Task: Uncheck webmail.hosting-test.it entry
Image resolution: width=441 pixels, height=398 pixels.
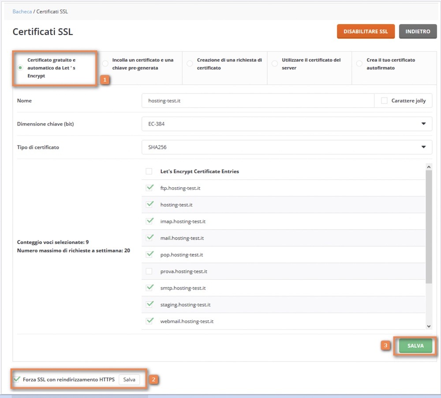Action: pyautogui.click(x=149, y=321)
